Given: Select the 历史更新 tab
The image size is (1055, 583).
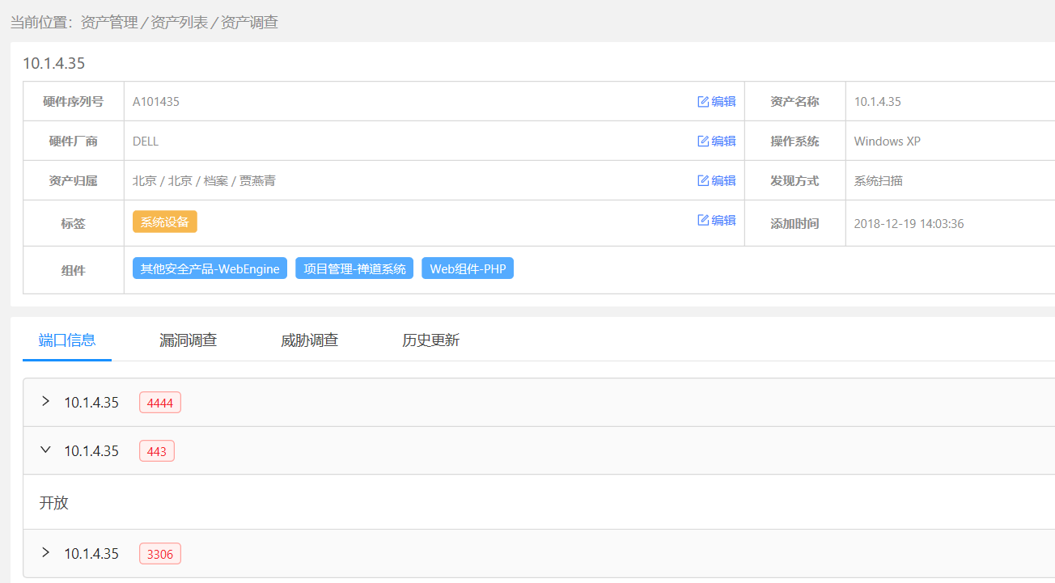Looking at the screenshot, I should 430,340.
